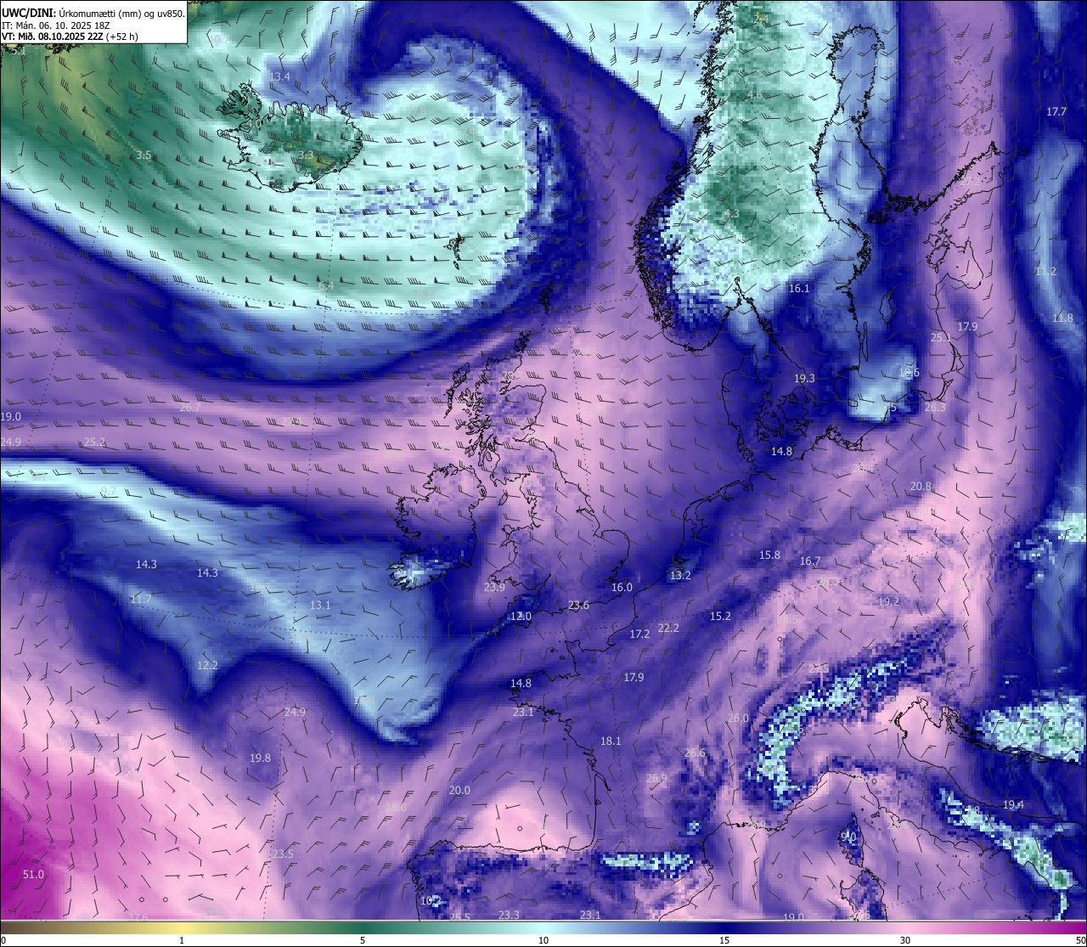Click the color scale label '15'
This screenshot has height=947, width=1087.
[x=724, y=940]
